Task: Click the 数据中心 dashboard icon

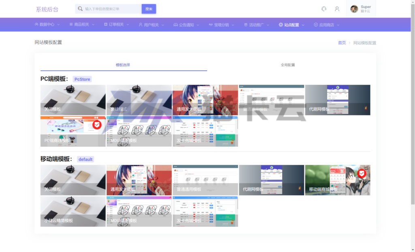Action: tap(36, 24)
